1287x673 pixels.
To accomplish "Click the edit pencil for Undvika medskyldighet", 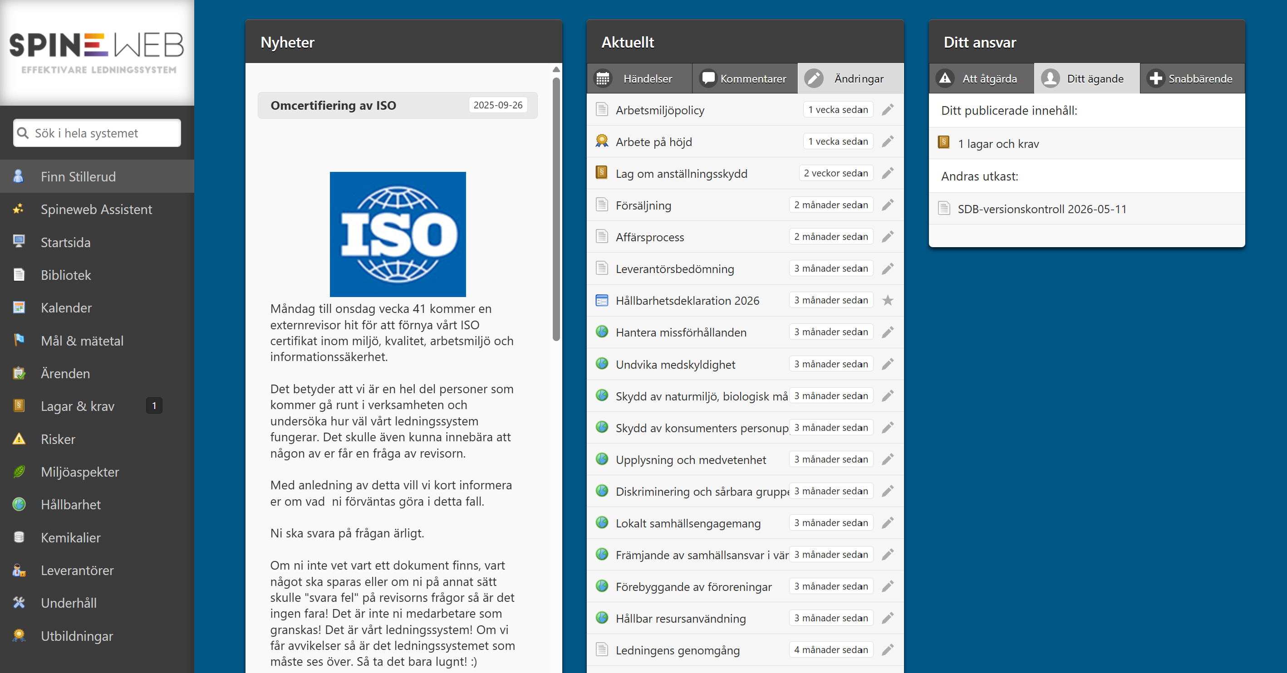I will [x=887, y=364].
